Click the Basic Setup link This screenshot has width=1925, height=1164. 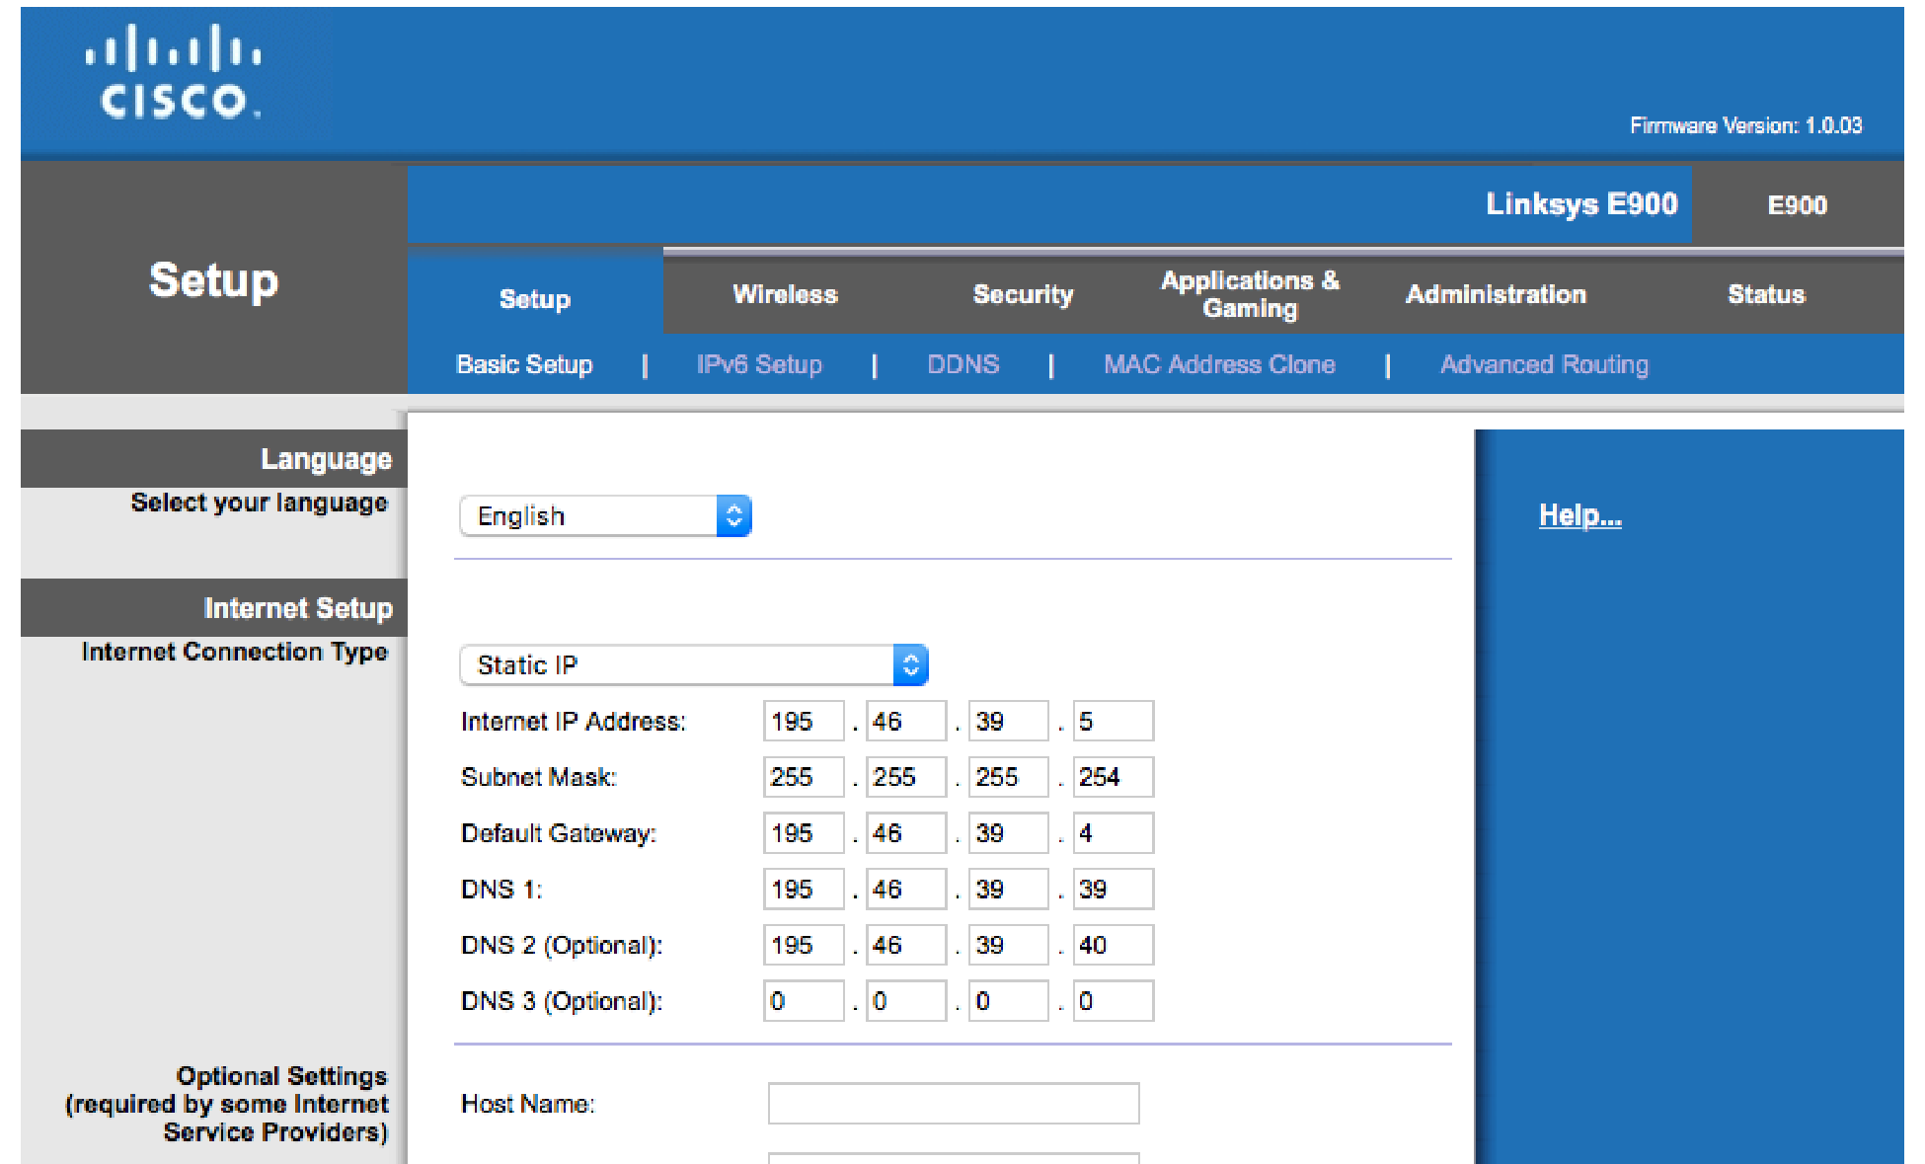[524, 364]
